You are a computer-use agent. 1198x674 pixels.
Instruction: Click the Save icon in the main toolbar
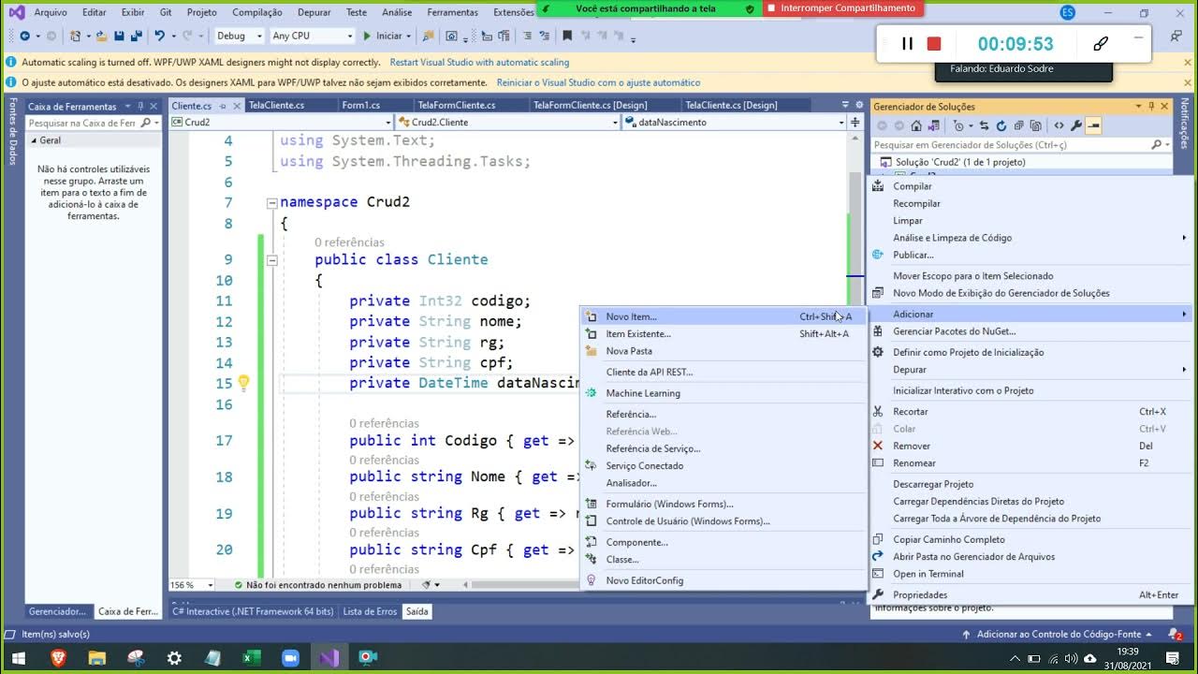coord(119,36)
